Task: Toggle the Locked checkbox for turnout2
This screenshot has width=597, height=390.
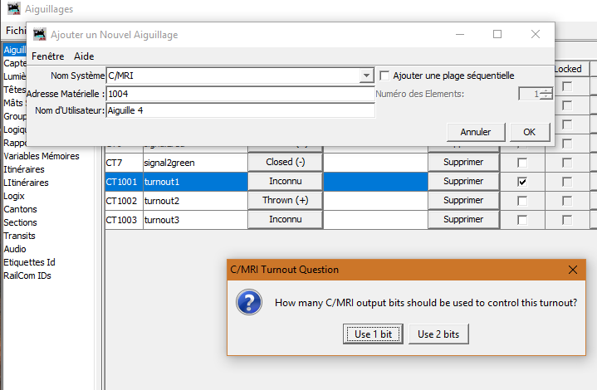Action: click(x=567, y=201)
